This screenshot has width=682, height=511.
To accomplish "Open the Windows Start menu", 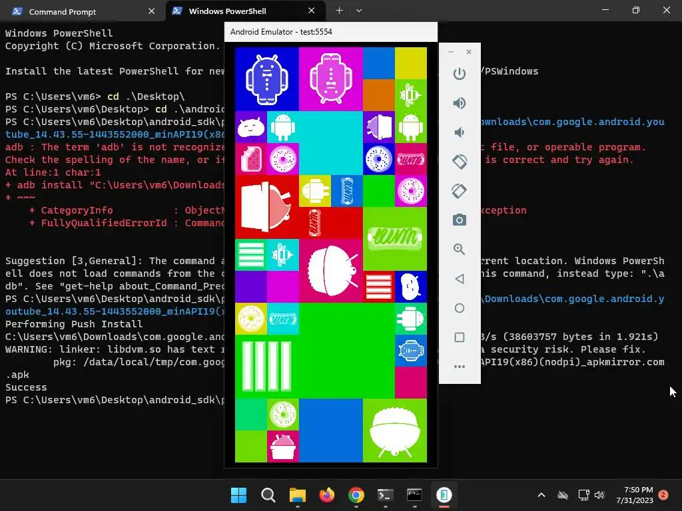I will click(x=239, y=495).
